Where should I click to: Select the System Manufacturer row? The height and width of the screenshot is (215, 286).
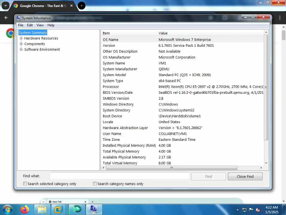point(182,69)
